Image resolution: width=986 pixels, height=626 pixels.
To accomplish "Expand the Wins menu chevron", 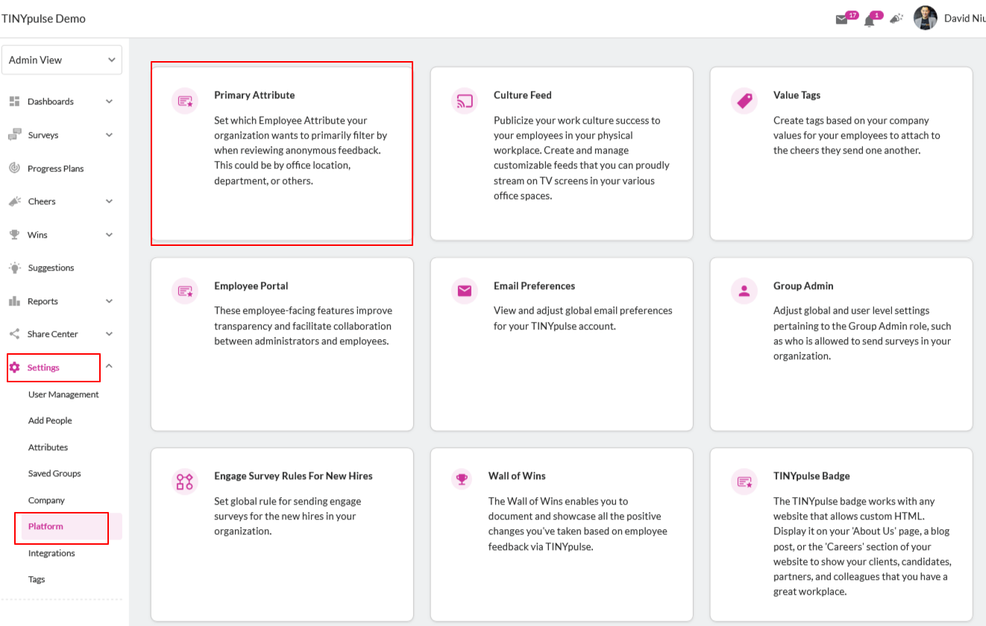I will pyautogui.click(x=109, y=235).
